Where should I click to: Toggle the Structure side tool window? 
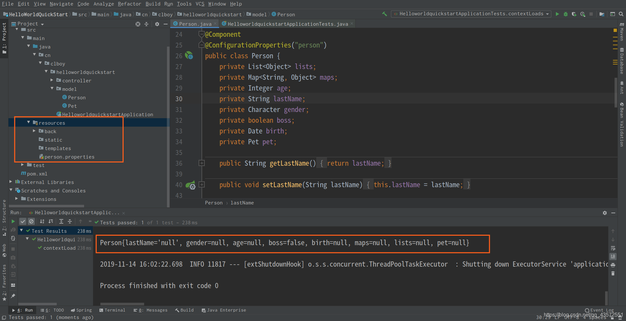4,217
